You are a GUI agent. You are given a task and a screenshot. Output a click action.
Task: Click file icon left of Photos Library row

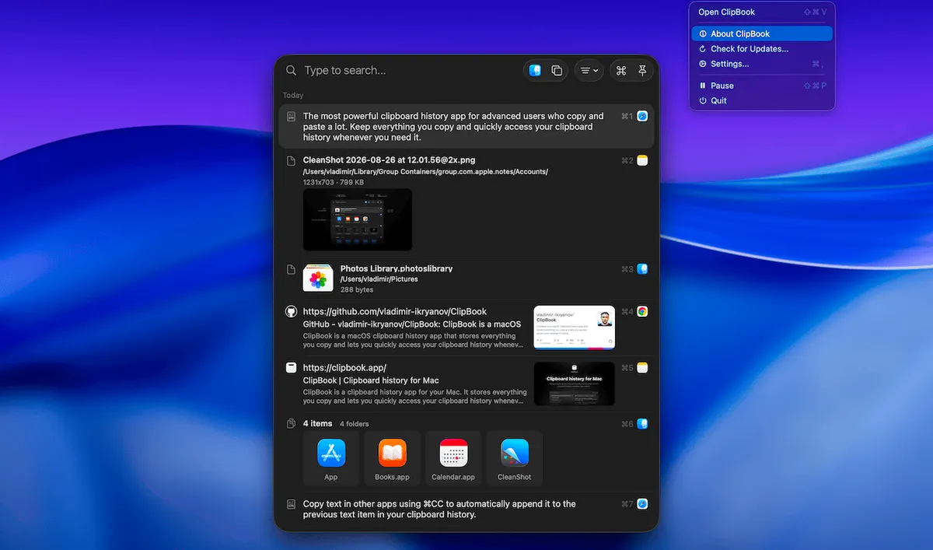(x=291, y=269)
